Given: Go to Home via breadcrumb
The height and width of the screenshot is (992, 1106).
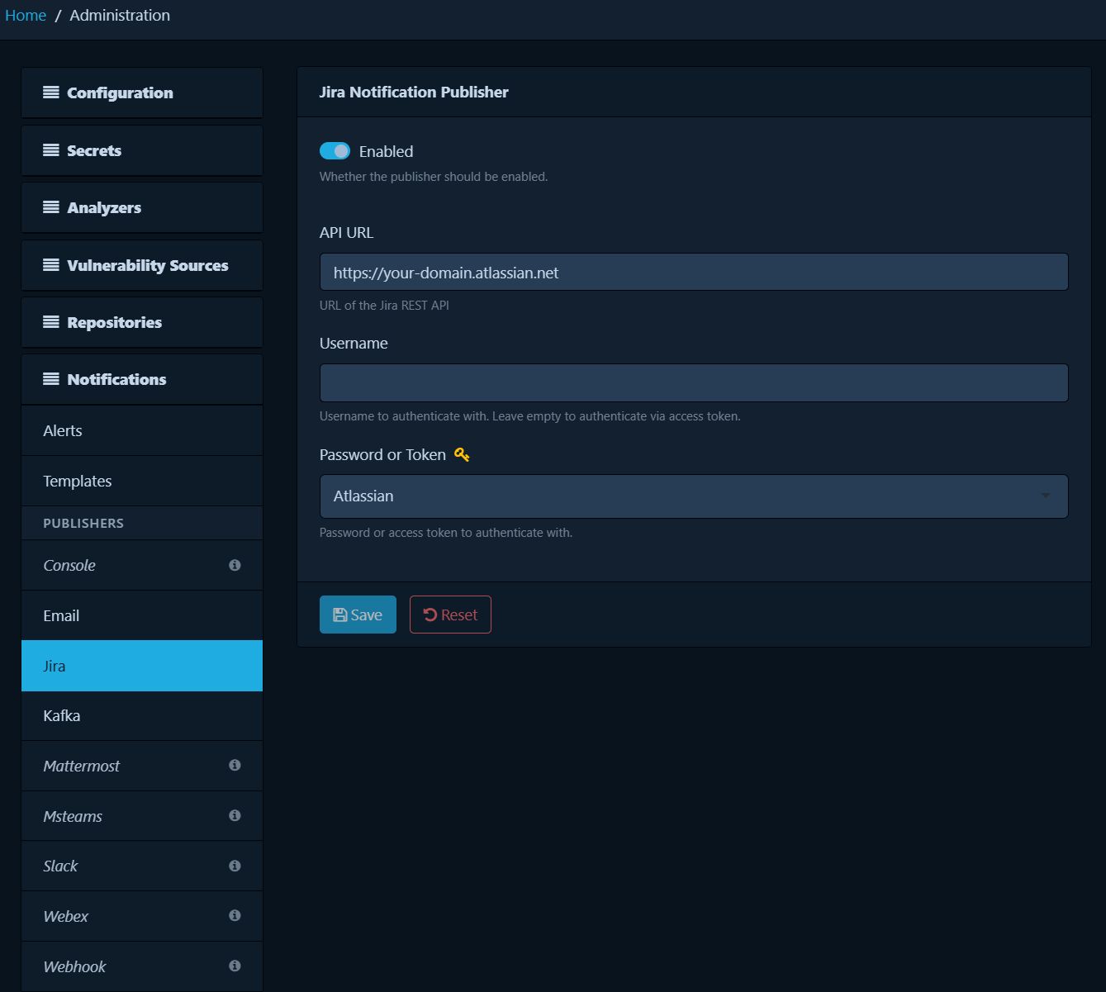Looking at the screenshot, I should click(26, 15).
